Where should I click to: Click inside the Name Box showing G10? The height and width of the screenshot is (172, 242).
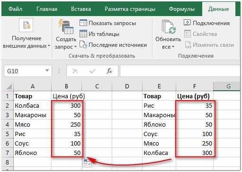click(24, 71)
